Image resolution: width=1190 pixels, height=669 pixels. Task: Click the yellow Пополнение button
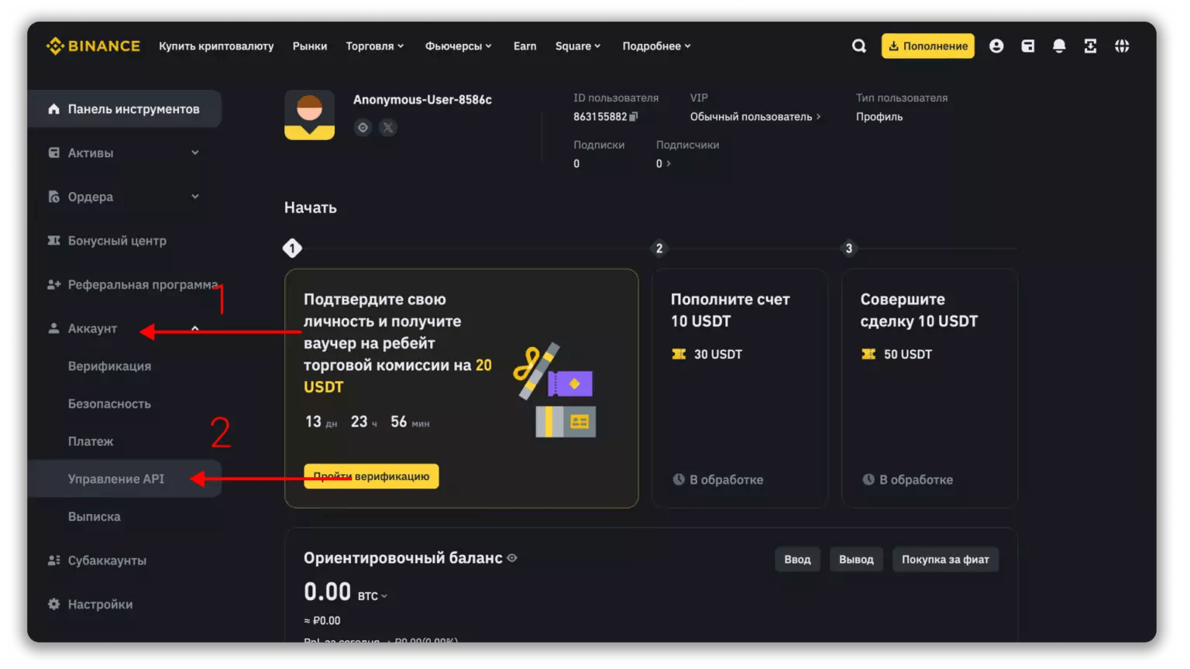[x=927, y=46]
